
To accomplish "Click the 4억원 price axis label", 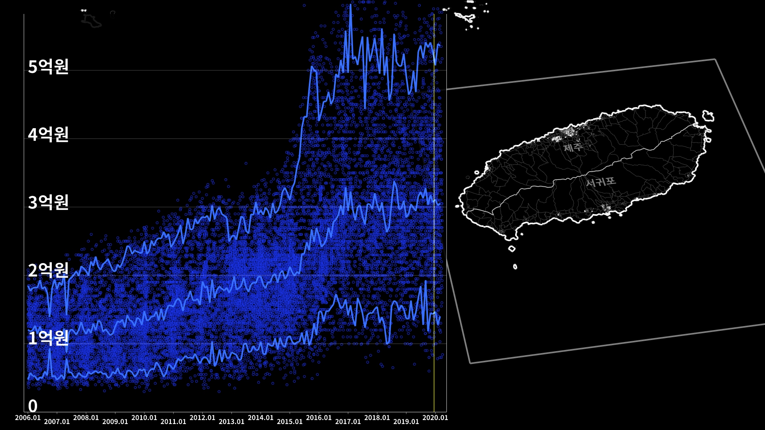I will coord(48,135).
